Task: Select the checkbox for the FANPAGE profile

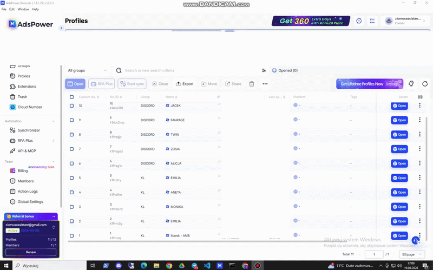Action: pos(71,120)
